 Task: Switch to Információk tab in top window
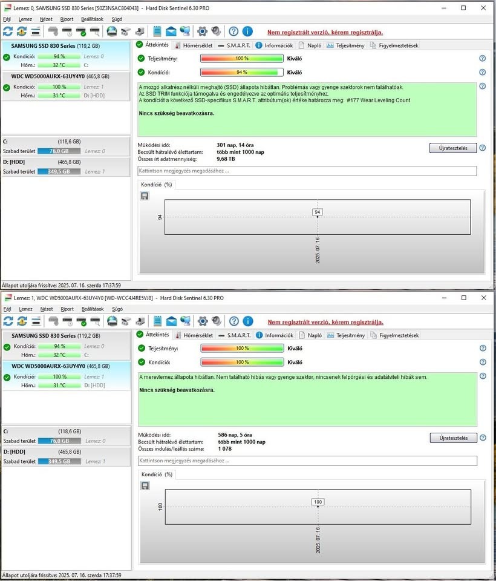pos(274,45)
